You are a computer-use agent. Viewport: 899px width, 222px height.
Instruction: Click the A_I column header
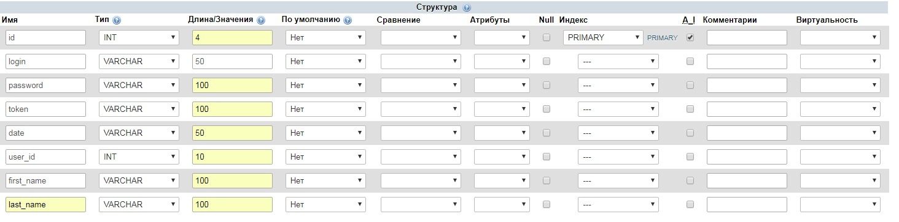coord(689,20)
